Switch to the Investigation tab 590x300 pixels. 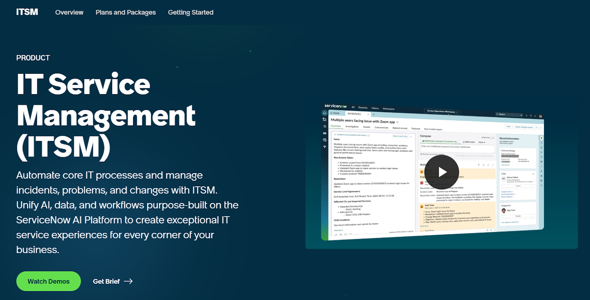[352, 127]
